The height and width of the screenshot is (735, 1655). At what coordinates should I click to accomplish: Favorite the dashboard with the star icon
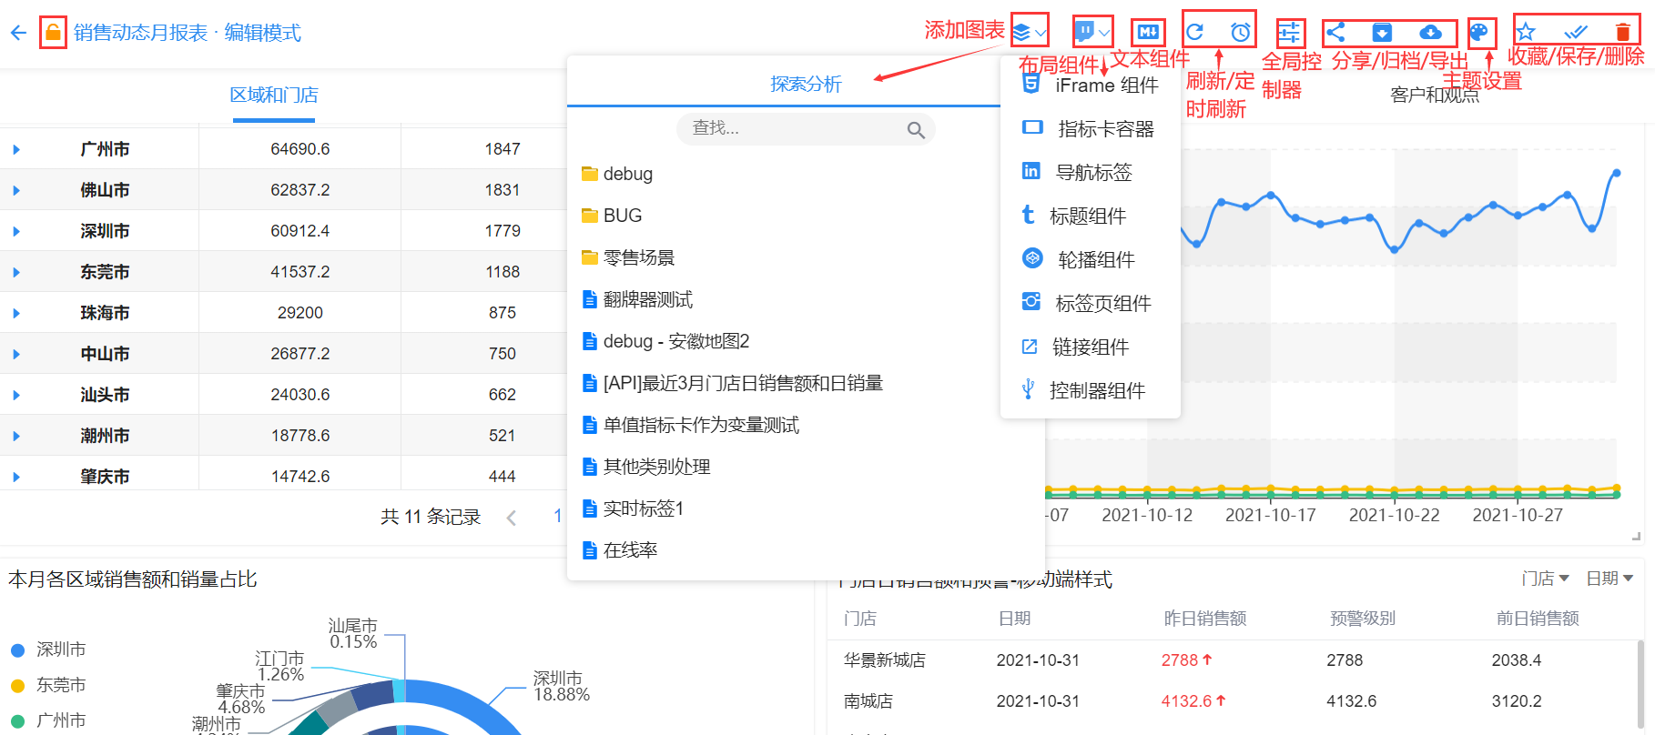(1526, 33)
